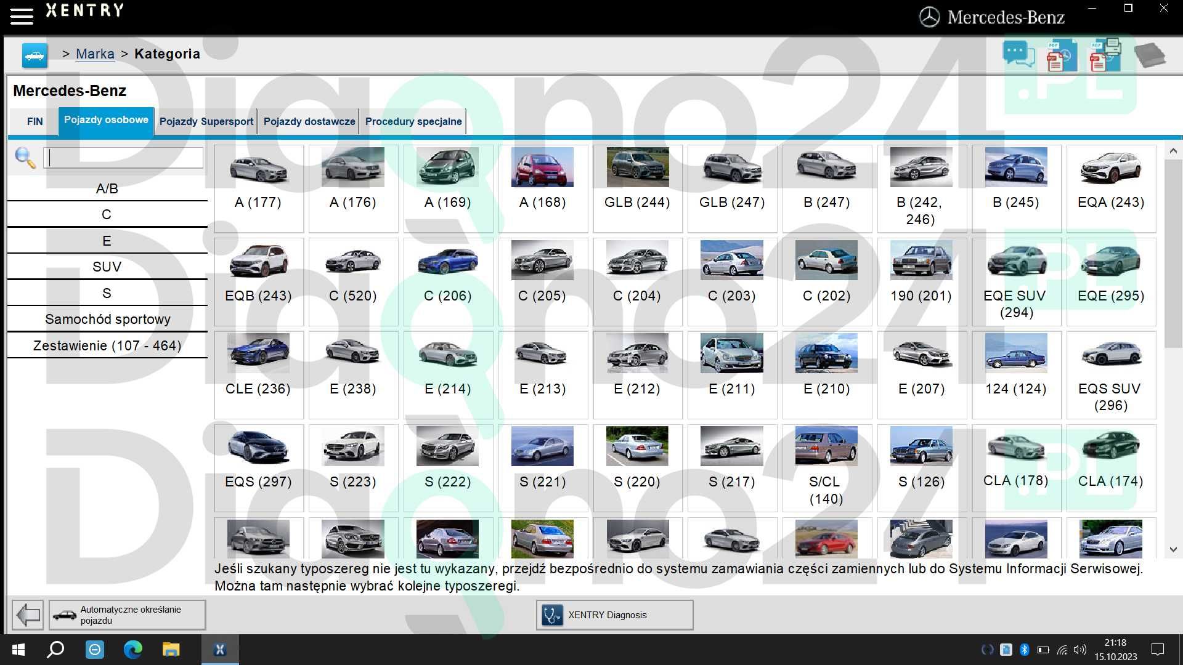Select the GLB (247) model tile
1183x665 pixels.
[x=732, y=188]
